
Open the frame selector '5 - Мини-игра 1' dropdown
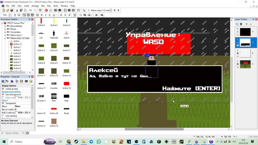tap(111, 10)
